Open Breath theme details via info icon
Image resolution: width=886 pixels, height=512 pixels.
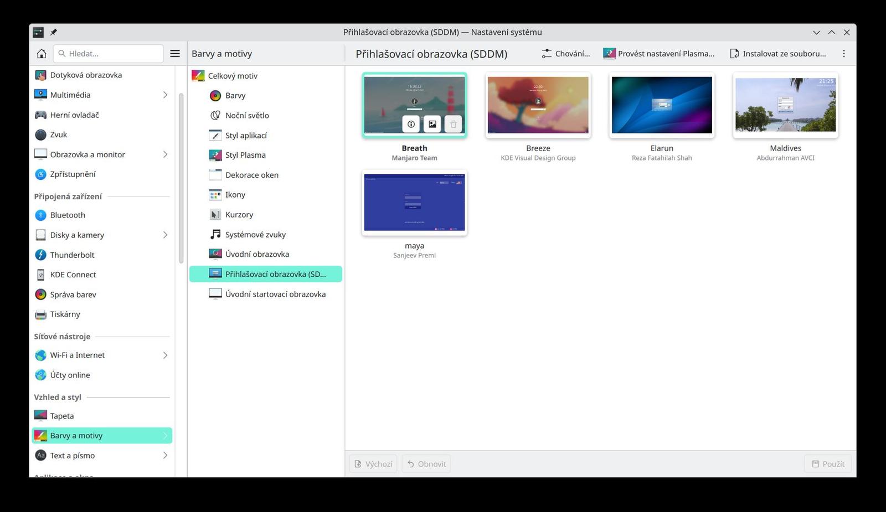pyautogui.click(x=410, y=124)
